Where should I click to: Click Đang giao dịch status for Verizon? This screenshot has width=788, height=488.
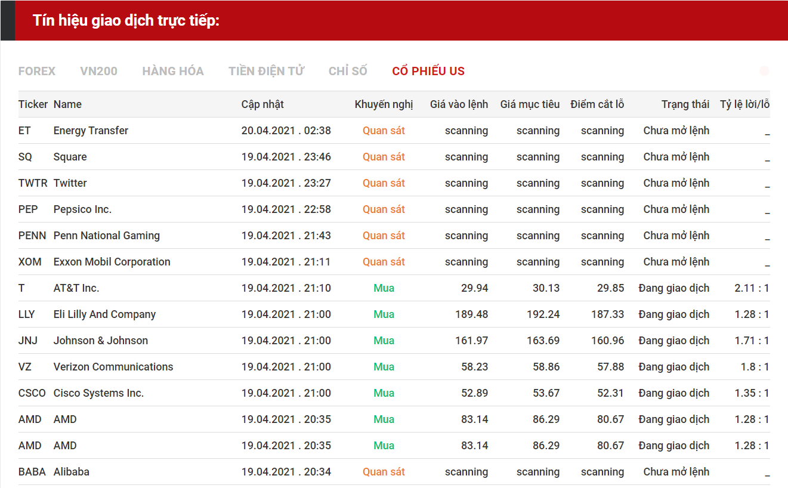pyautogui.click(x=674, y=367)
